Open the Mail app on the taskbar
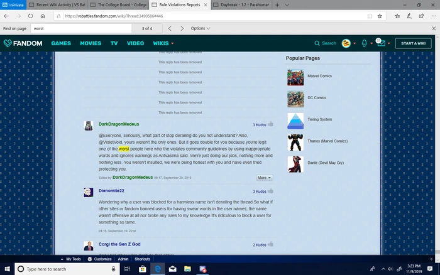The image size is (440, 275). pyautogui.click(x=173, y=269)
